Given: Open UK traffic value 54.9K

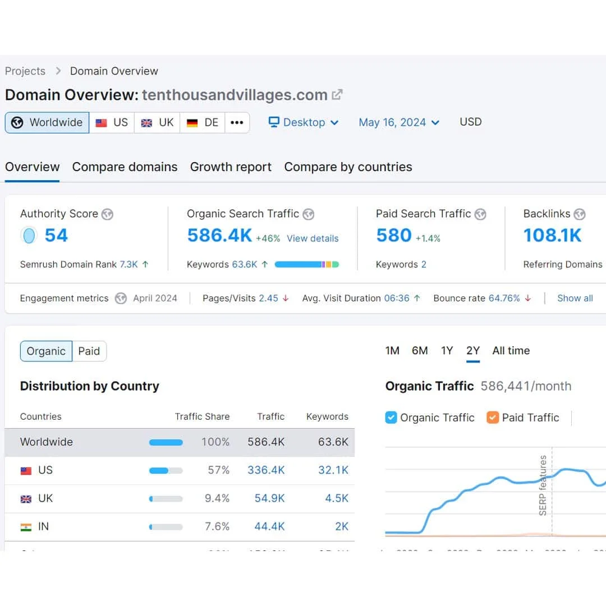Looking at the screenshot, I should [269, 499].
